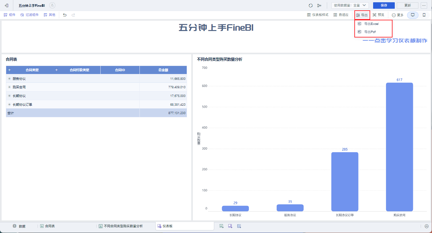The width and height of the screenshot is (432, 233).
Task: Click the 服务协议 x-axis label
Action: (x=290, y=215)
